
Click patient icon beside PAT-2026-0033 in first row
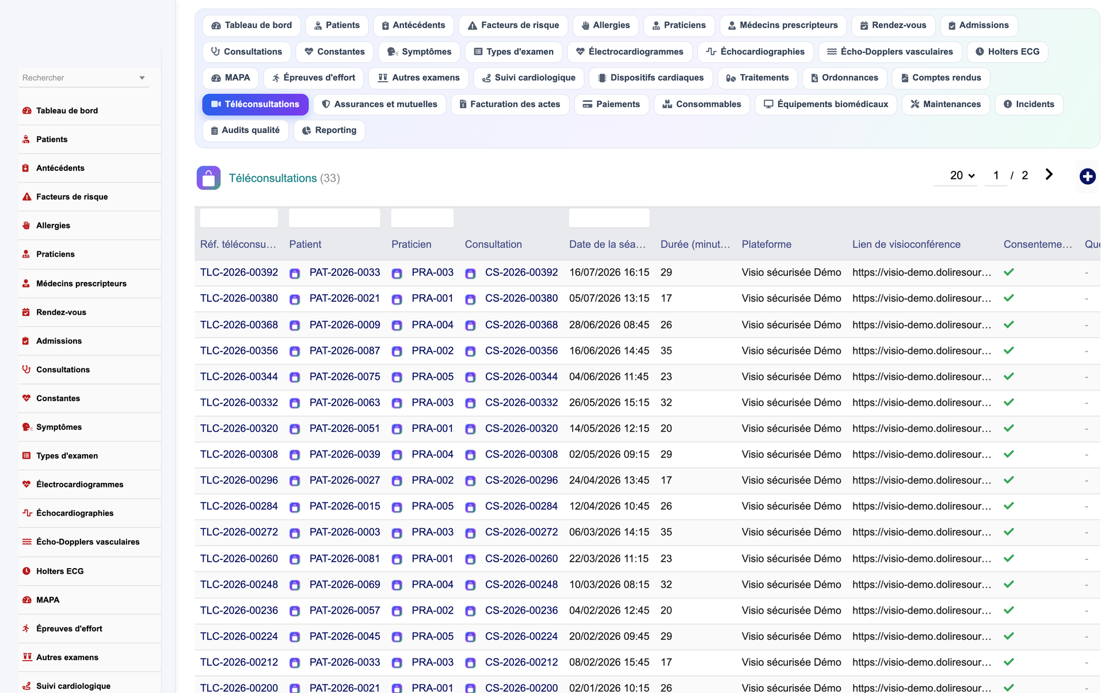(295, 273)
